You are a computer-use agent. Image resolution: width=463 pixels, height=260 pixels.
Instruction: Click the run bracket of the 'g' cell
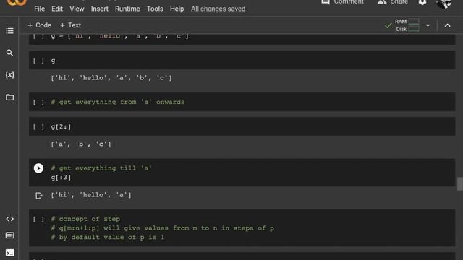click(38, 61)
